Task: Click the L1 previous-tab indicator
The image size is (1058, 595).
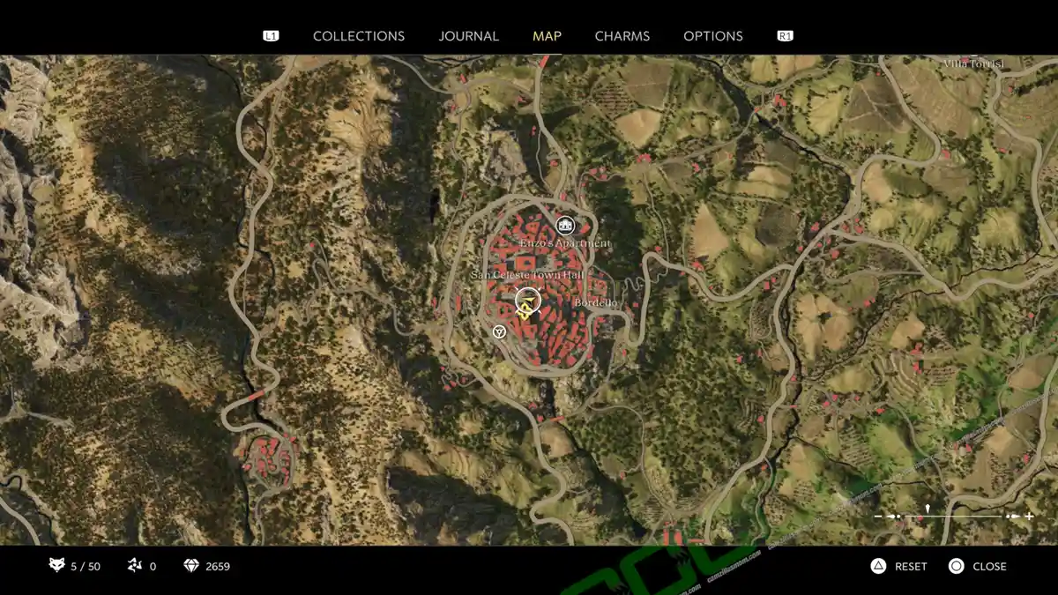Action: [271, 36]
